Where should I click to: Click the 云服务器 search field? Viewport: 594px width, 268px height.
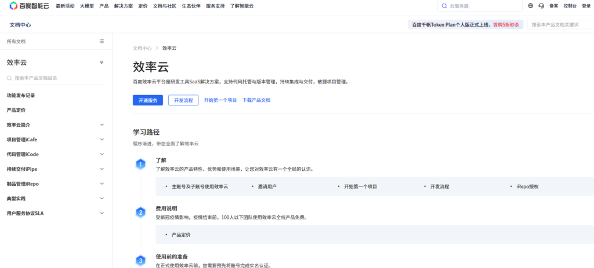click(x=480, y=6)
